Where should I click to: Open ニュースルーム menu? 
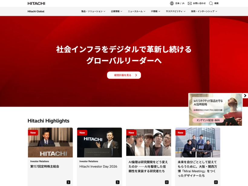click(135, 11)
